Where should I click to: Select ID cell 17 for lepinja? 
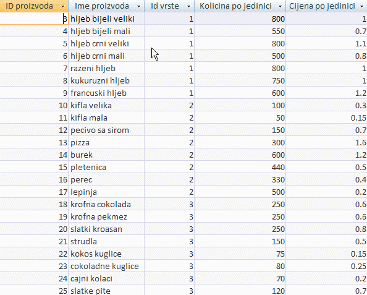[x=34, y=192]
